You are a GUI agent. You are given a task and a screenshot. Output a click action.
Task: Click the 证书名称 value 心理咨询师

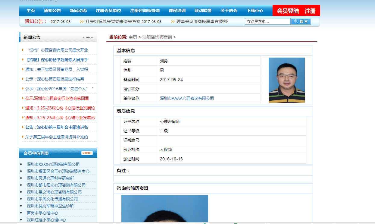tap(170, 121)
